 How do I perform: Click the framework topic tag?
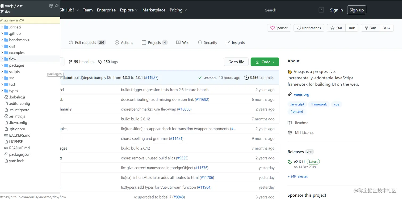pos(319,104)
